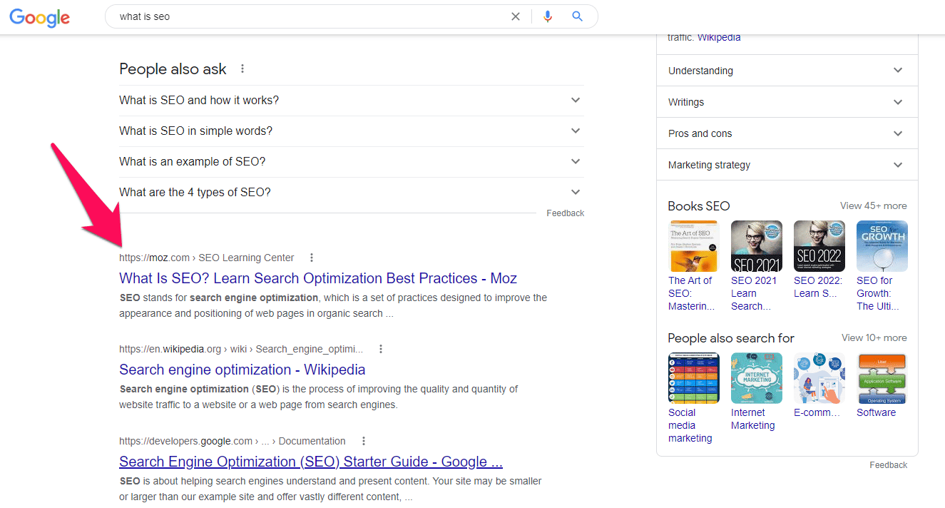Expand the Marketing strategy section
Screen dimensions: 945x508
pyautogui.click(x=787, y=165)
